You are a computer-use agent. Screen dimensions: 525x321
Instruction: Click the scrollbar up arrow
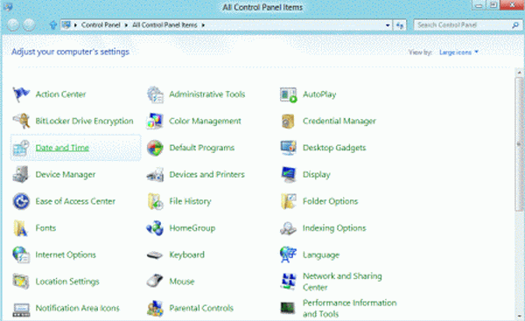click(x=519, y=73)
